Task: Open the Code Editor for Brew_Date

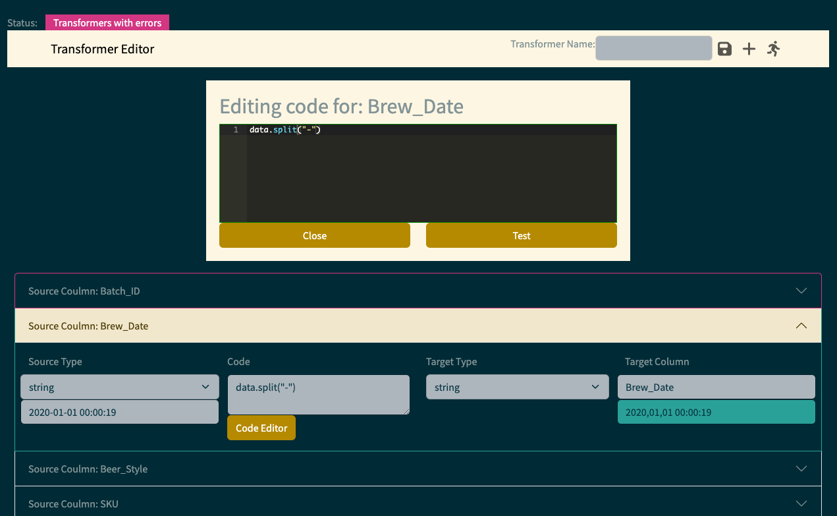Action: tap(261, 427)
